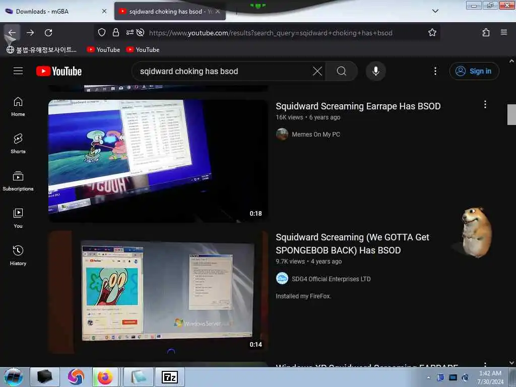Viewport: 516px width, 387px height.
Task: Open the first YouTube bookmark
Action: (x=103, y=50)
